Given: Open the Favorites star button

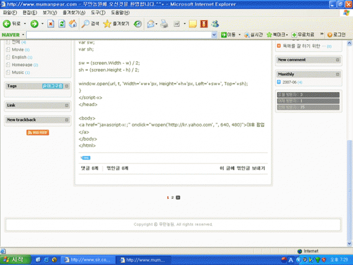Looking at the screenshot, I should [x=116, y=24].
